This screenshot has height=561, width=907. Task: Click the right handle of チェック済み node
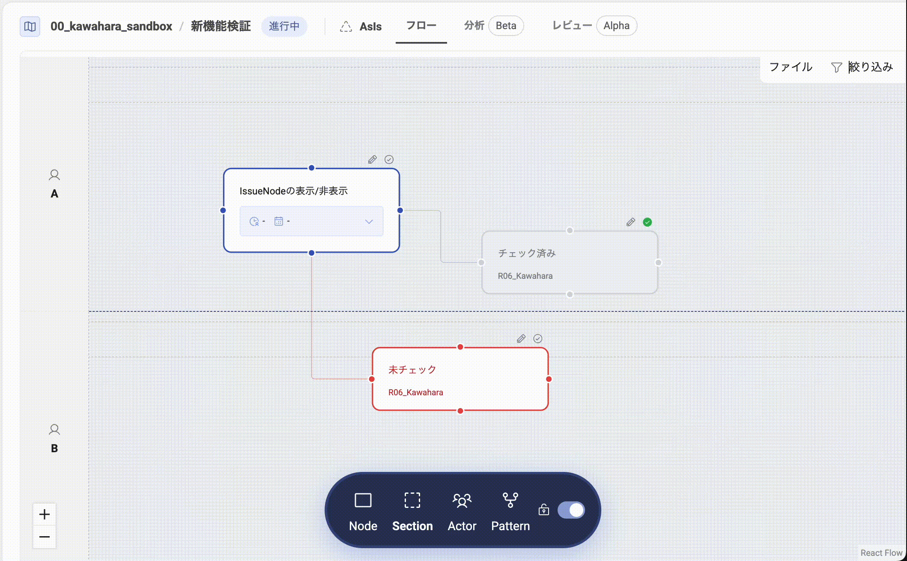[x=659, y=263]
